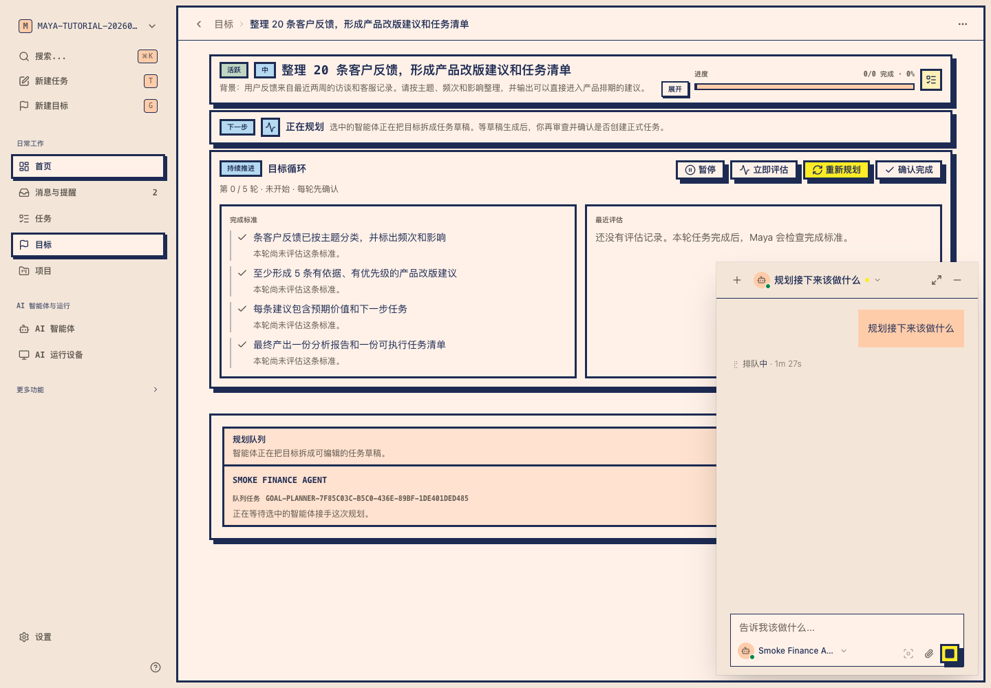Click the 持续推进 badge
This screenshot has width=991, height=688.
241,169
